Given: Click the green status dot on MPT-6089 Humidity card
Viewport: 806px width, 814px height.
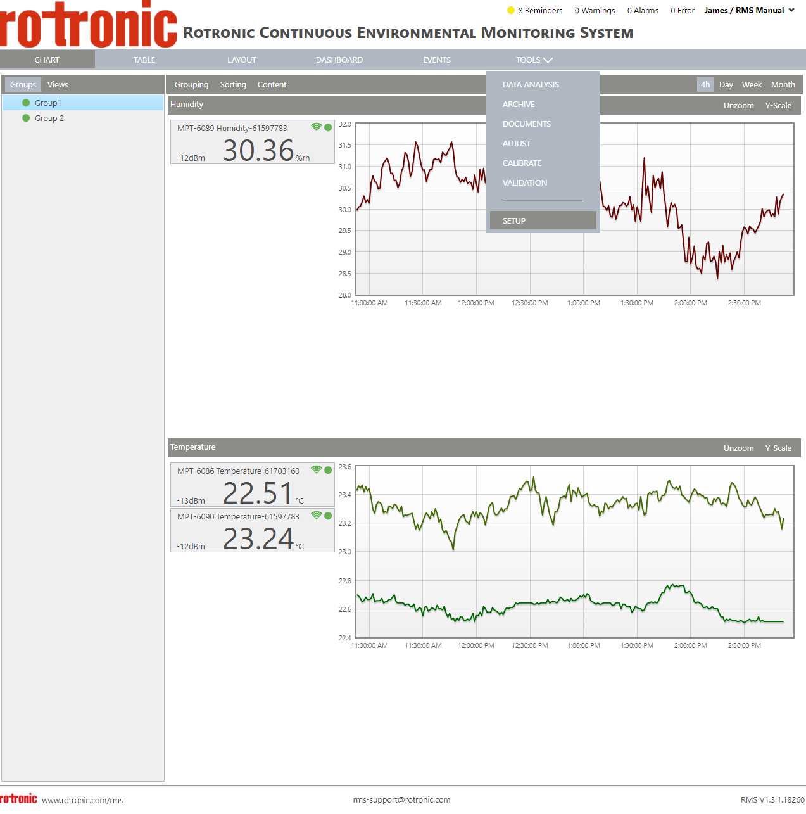Looking at the screenshot, I should click(x=328, y=127).
